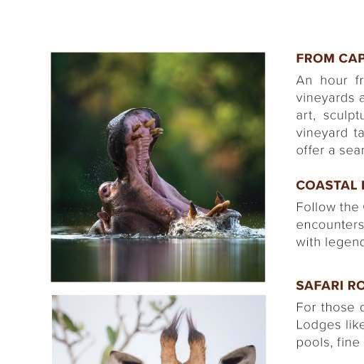364x364 pixels.
Task: Click the line starting "vineyard ta"
Action: click(x=330, y=133)
